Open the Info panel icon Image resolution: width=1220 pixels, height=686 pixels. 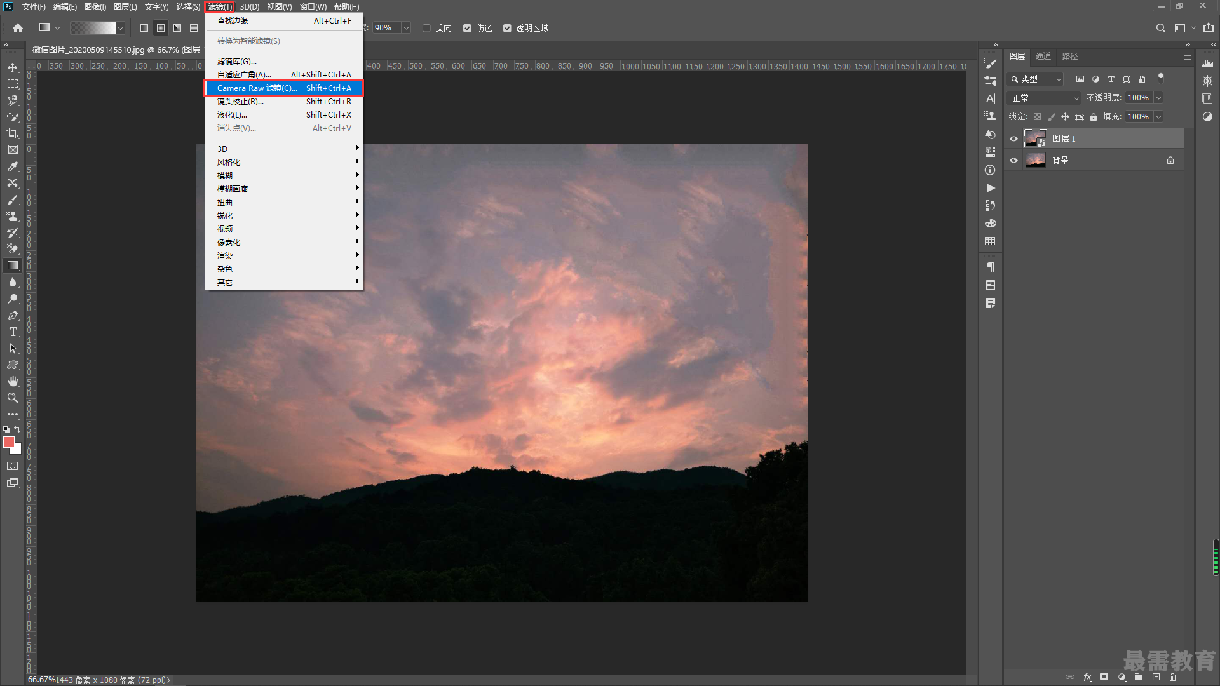[990, 170]
